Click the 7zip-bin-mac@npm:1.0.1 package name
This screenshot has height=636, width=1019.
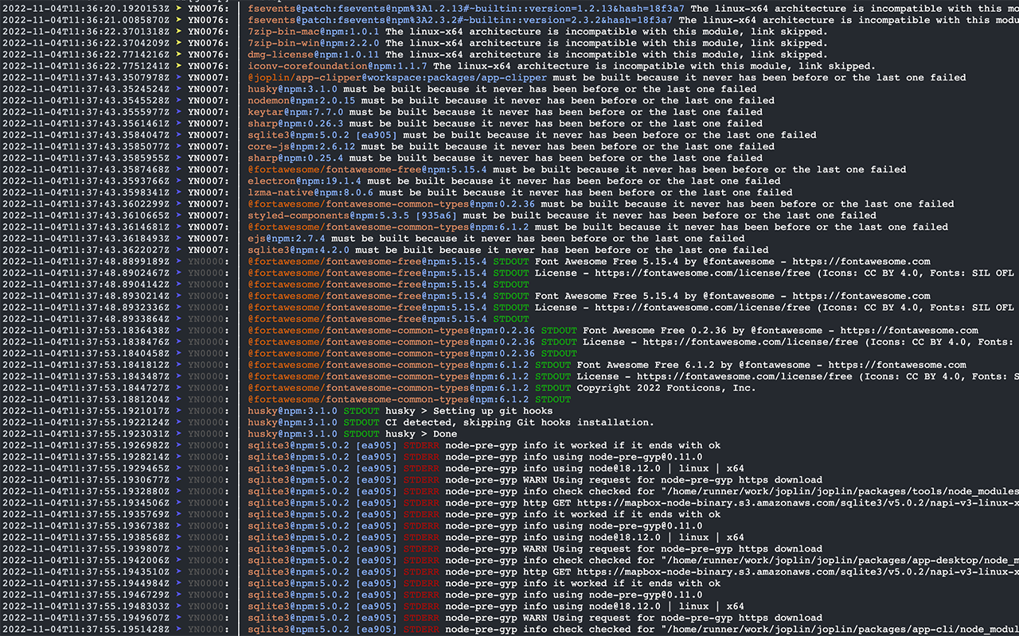tap(314, 32)
